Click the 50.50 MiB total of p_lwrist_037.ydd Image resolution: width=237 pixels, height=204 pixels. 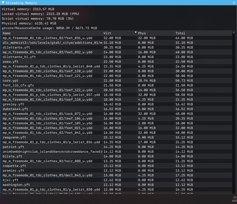184,95
